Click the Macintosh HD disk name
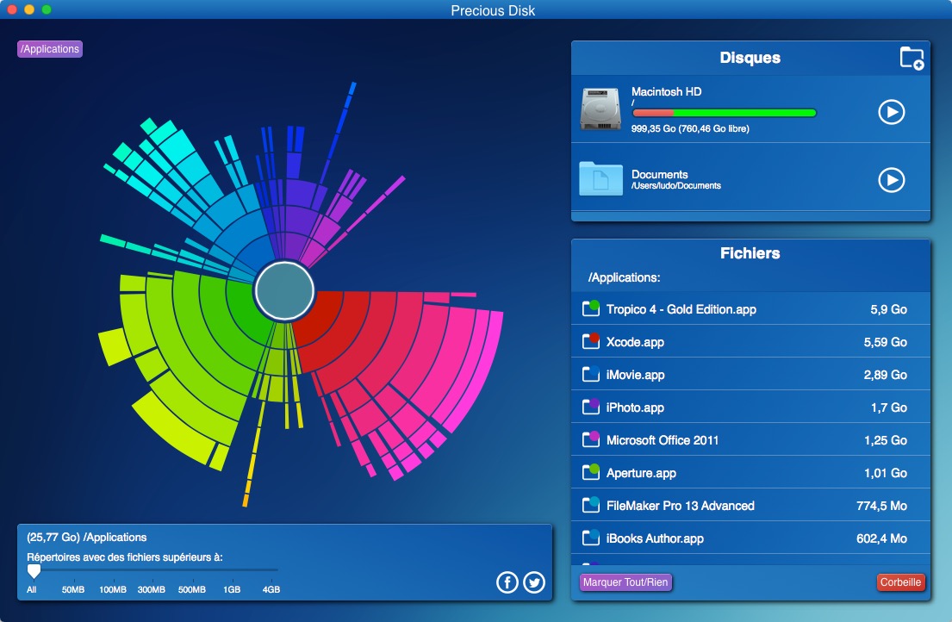The image size is (952, 622). tap(667, 91)
